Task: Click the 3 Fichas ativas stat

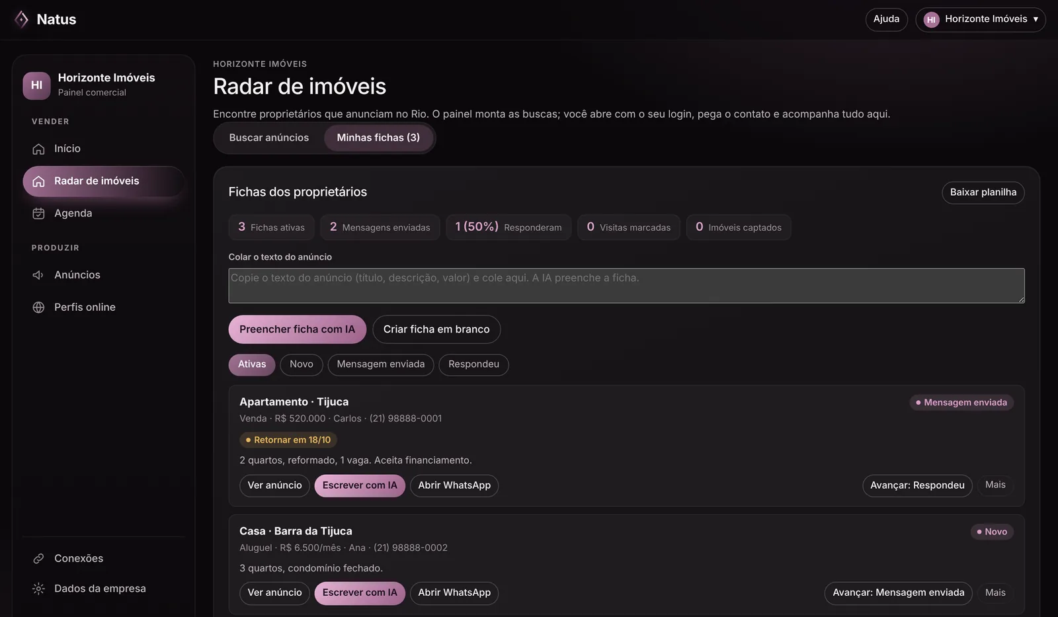Action: (271, 227)
